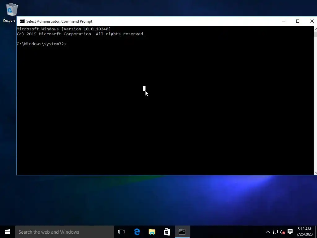The width and height of the screenshot is (317, 238).
Task: Launch Microsoft Edge from the taskbar
Action: click(x=137, y=232)
